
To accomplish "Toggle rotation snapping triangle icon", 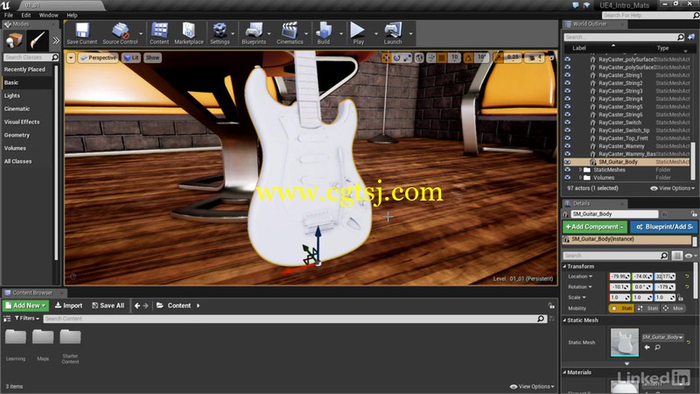I will click(468, 58).
